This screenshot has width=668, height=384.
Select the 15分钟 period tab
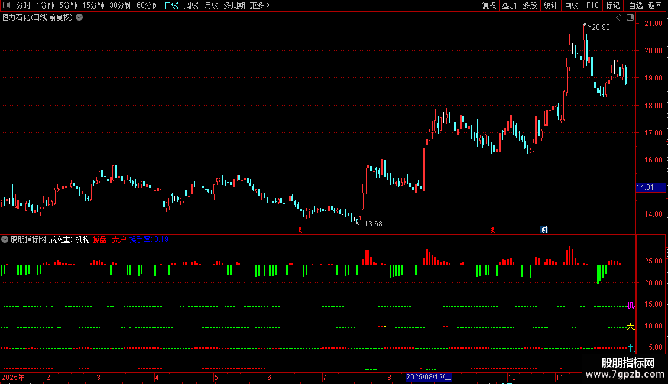(93, 5)
